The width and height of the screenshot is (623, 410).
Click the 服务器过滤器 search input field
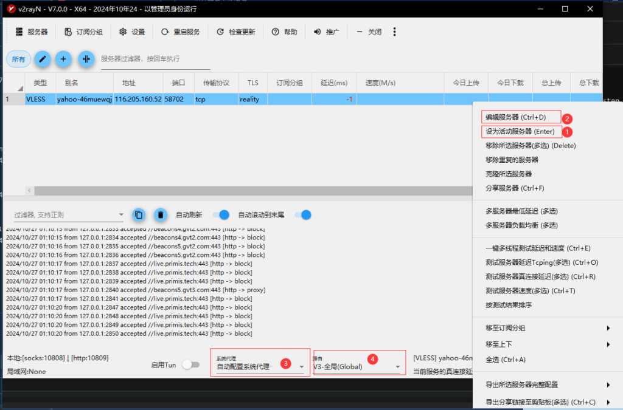(x=155, y=59)
